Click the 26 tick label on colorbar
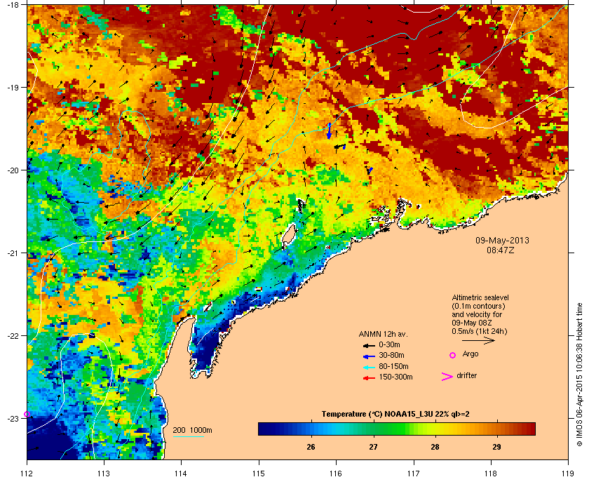Viewport: 589px width, 477px height. (x=311, y=447)
